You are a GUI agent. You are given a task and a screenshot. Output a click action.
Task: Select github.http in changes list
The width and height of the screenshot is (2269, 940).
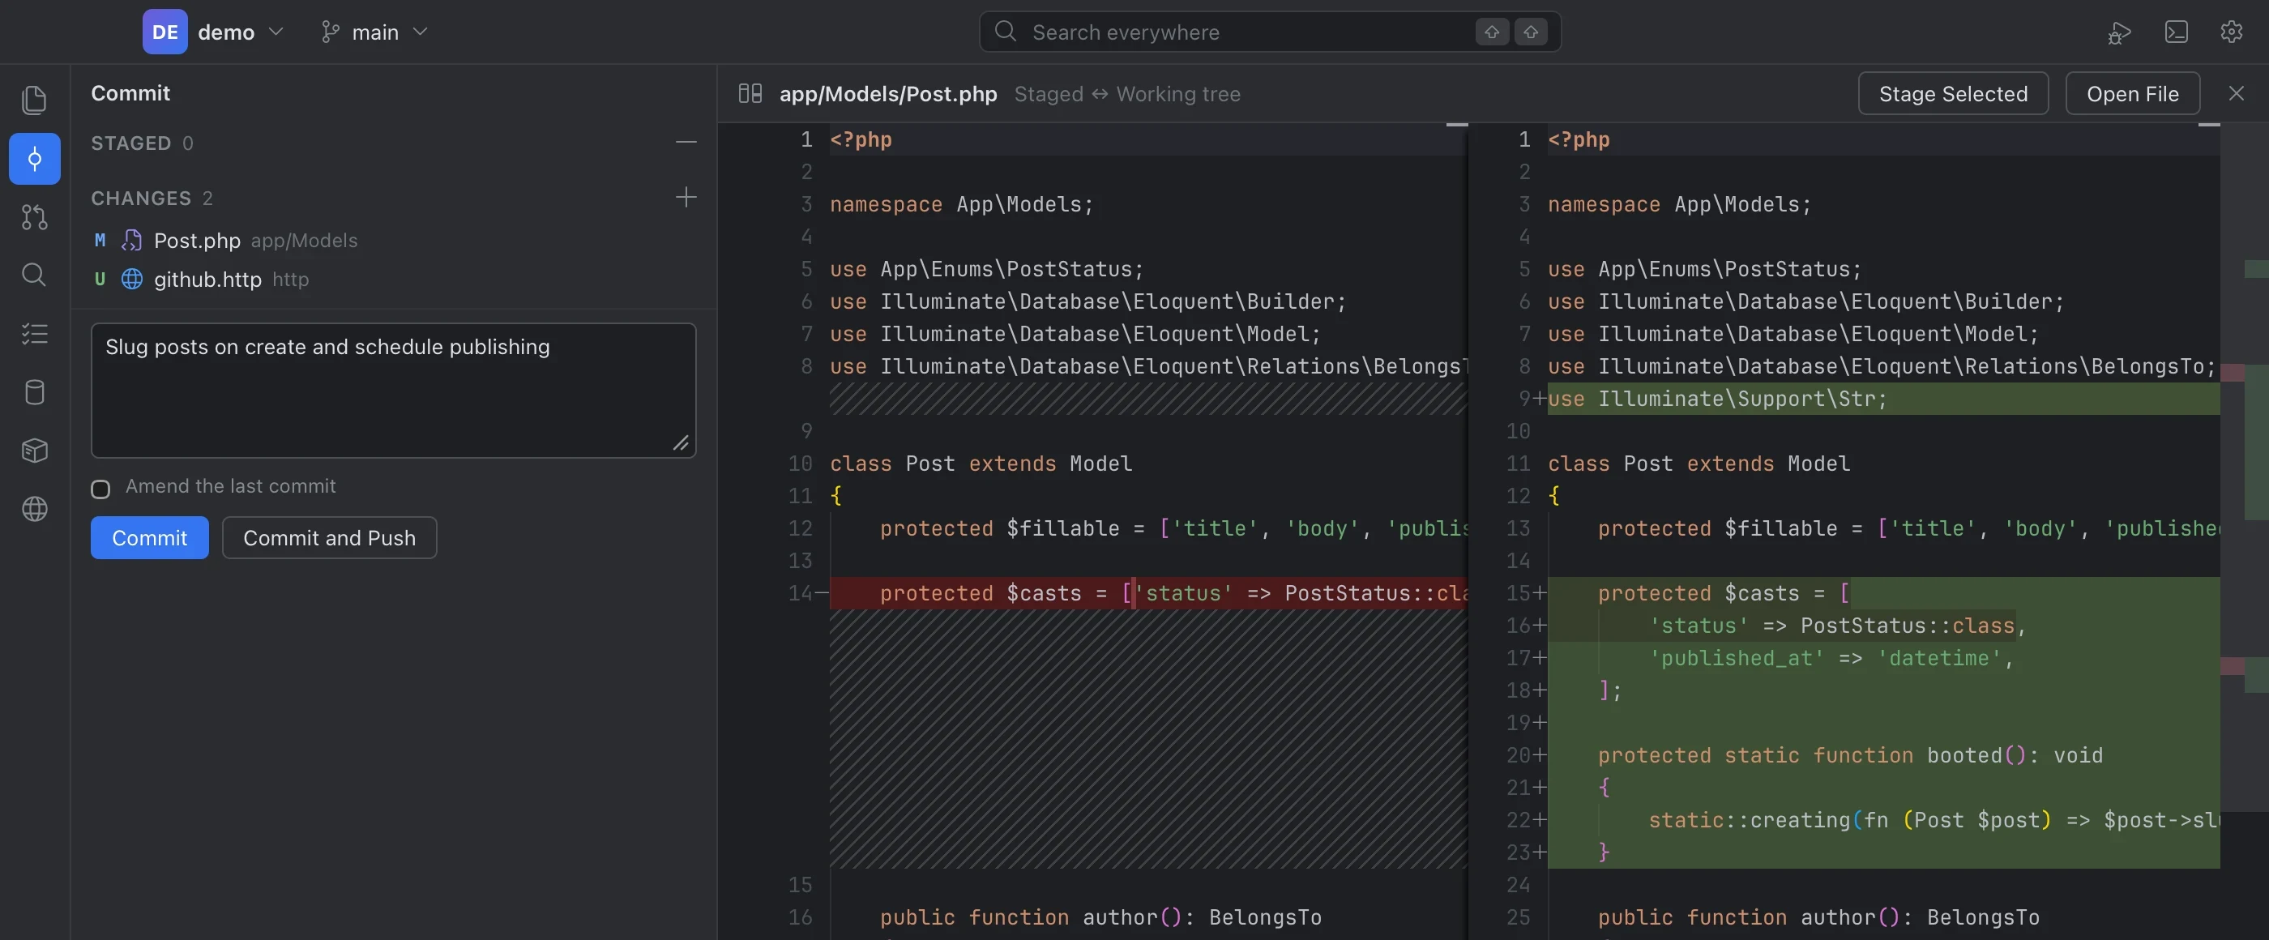click(x=393, y=280)
